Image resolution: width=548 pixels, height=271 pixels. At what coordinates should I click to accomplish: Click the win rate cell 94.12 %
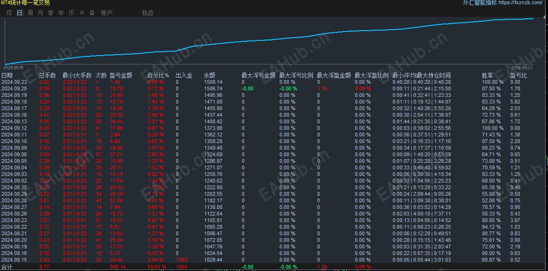point(491,227)
